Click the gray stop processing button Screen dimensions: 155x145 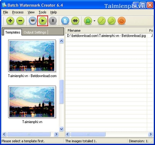tap(53, 21)
